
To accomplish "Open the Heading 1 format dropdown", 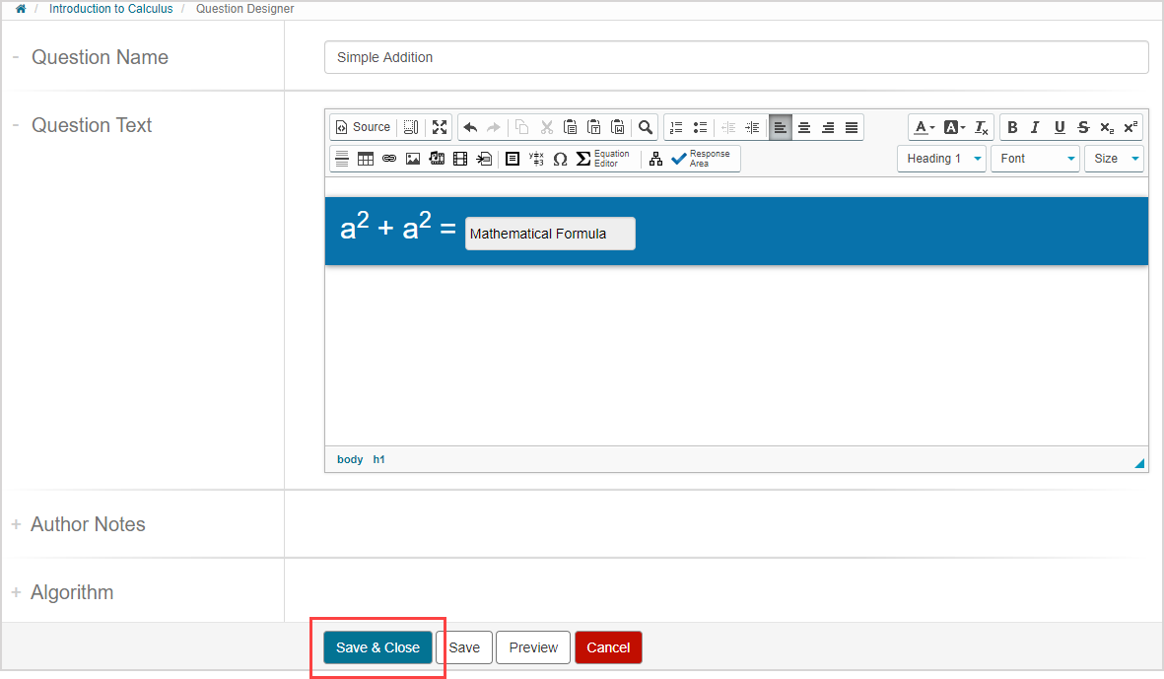I will tap(941, 159).
